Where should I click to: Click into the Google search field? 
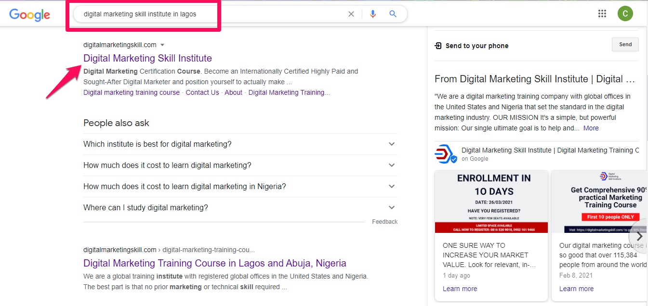pos(212,14)
